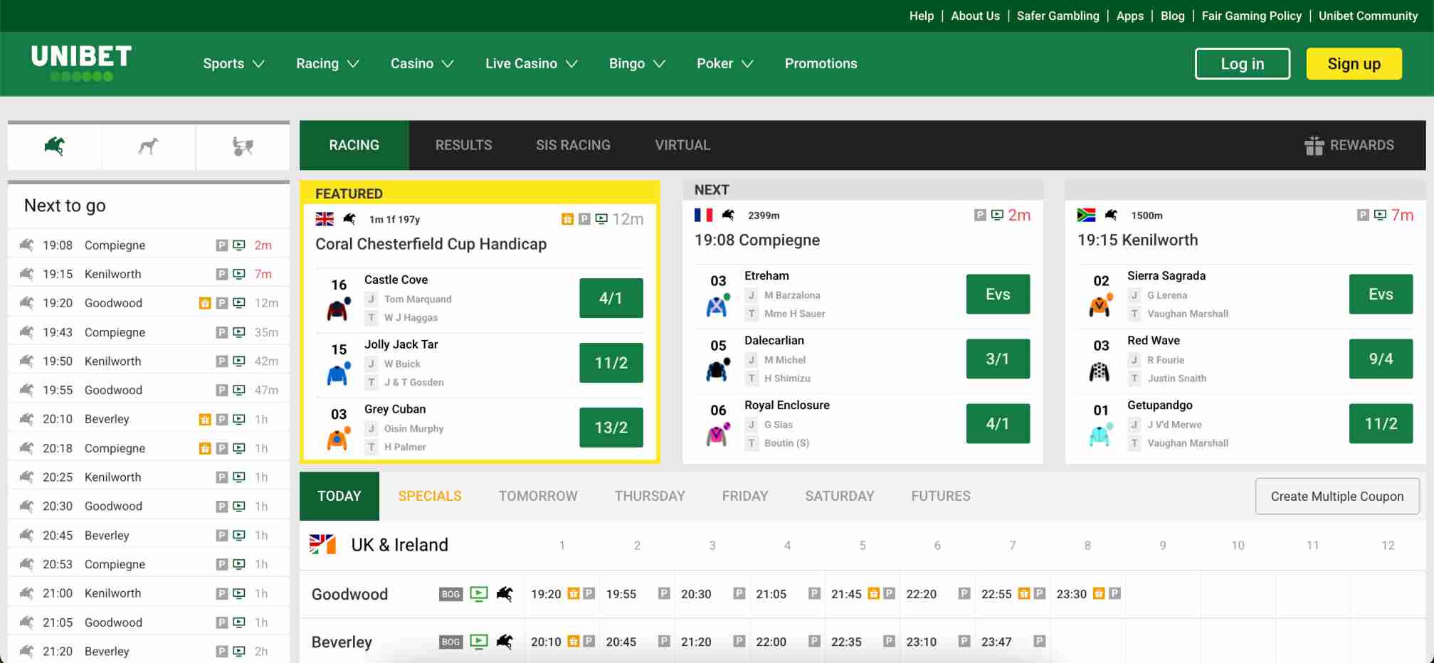Bet on Grey Cuban at 13/2
The height and width of the screenshot is (663, 1434).
pos(611,428)
